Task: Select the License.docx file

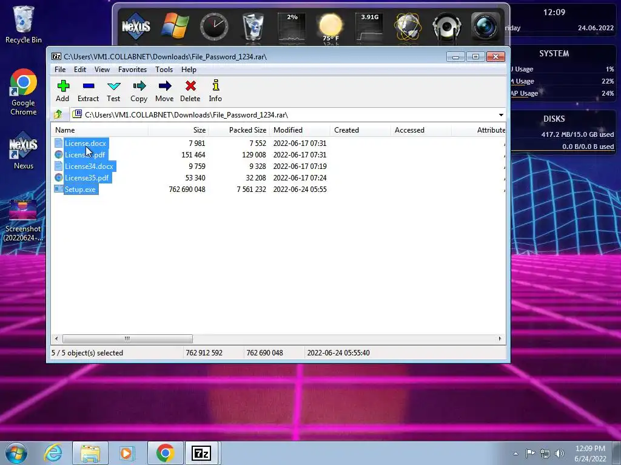Action: (85, 143)
